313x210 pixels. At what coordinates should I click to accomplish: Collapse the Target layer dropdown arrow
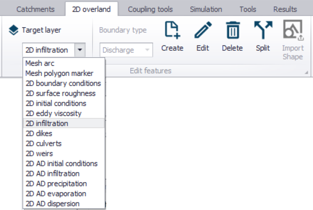click(x=80, y=50)
